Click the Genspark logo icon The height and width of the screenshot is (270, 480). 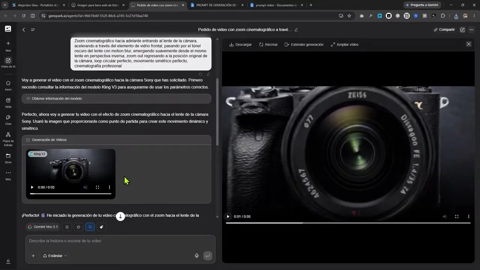[8, 29]
